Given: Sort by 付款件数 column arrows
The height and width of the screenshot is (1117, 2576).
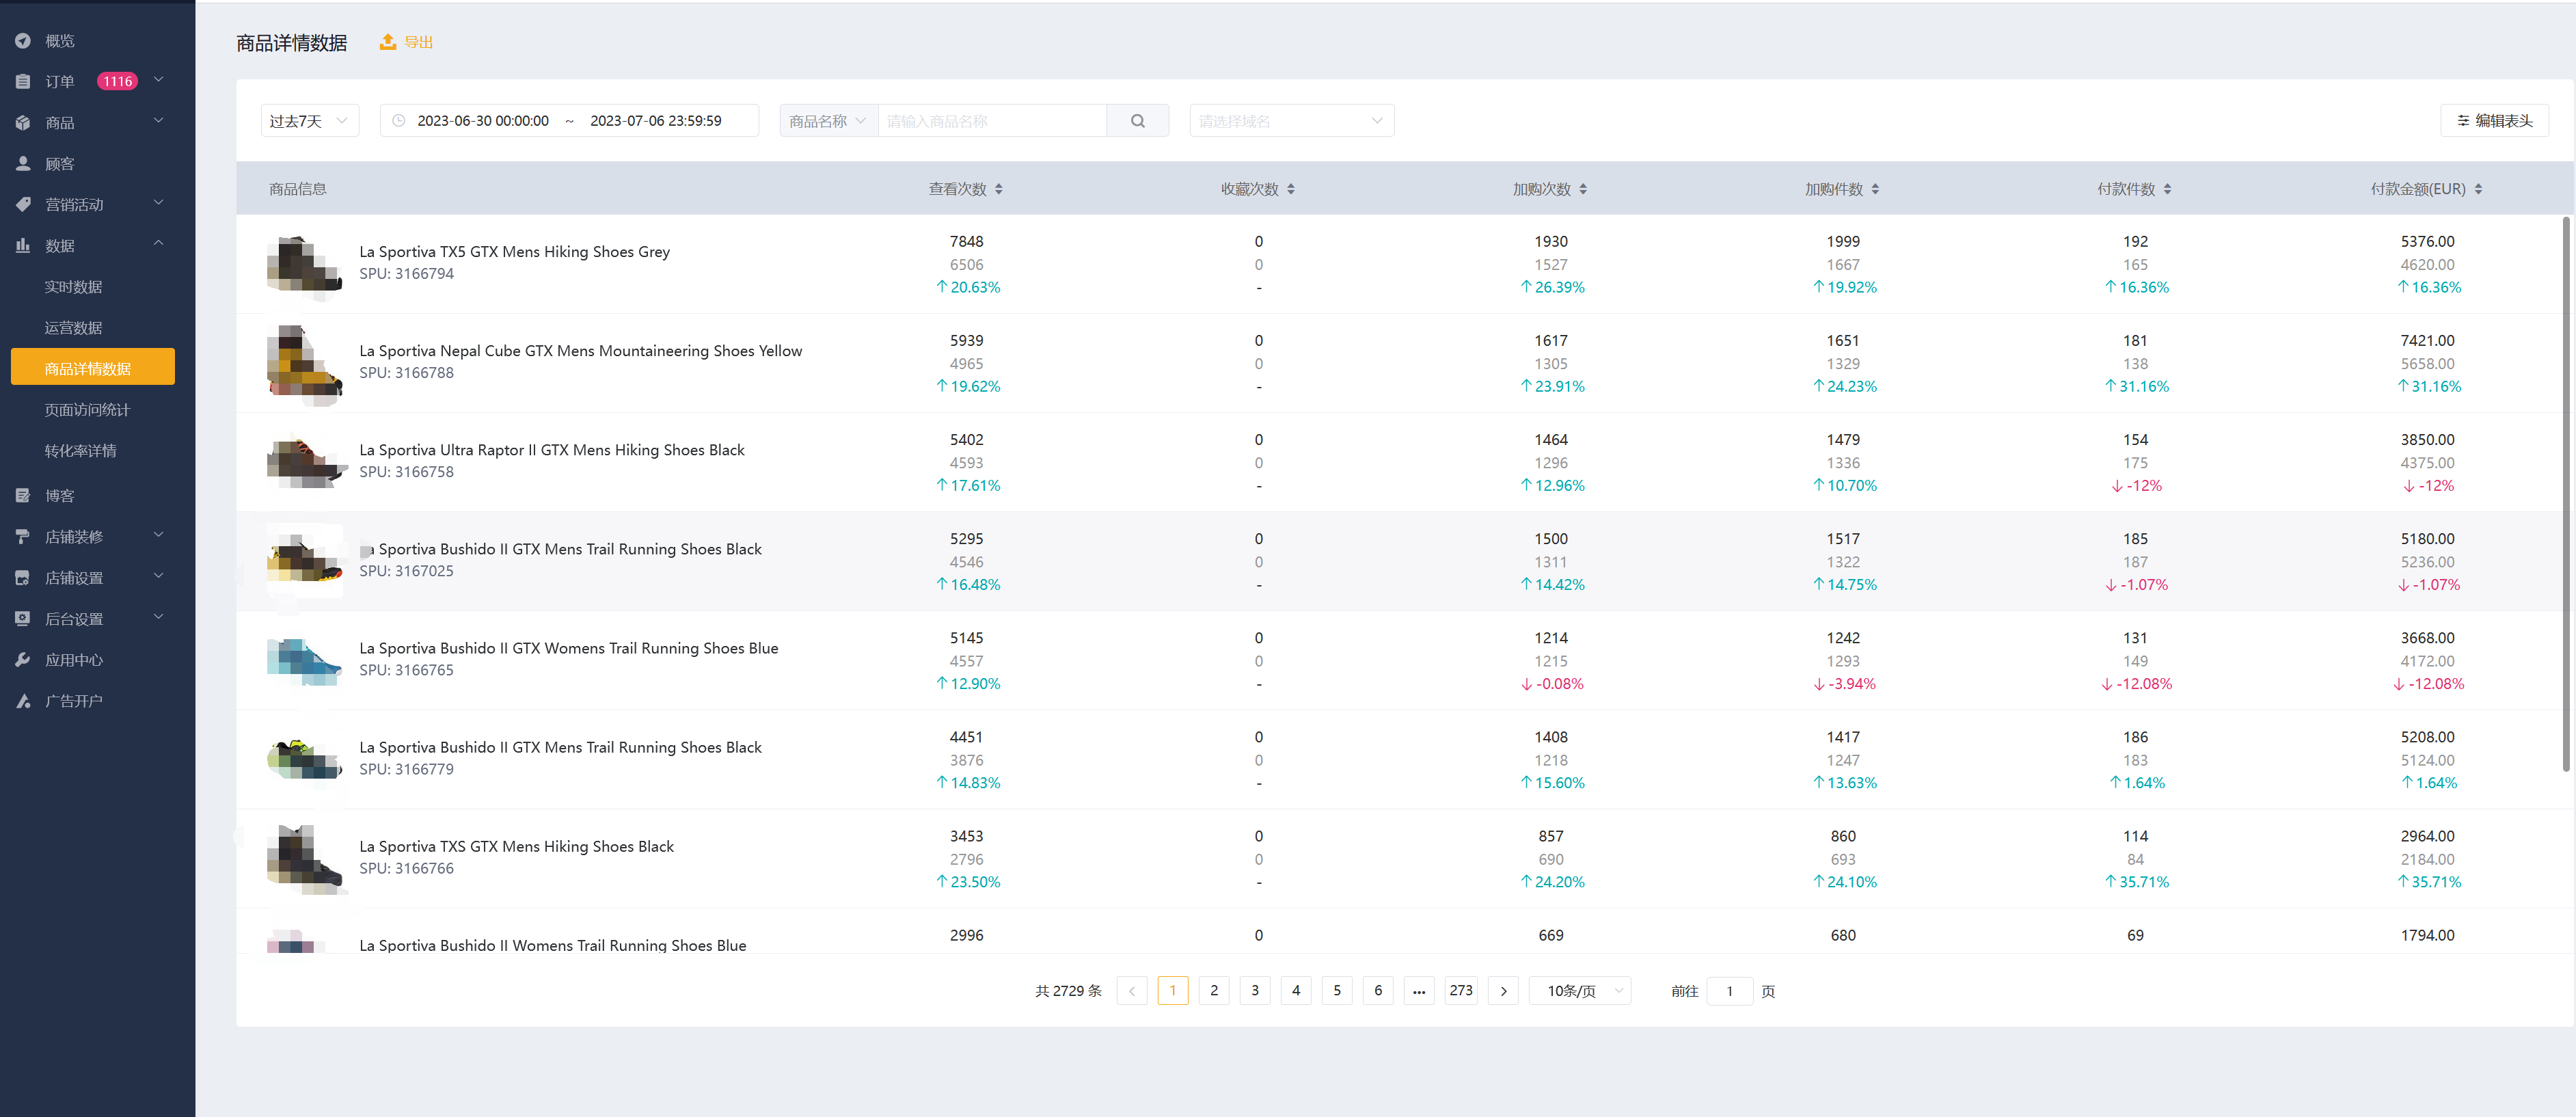Looking at the screenshot, I should coord(2167,189).
